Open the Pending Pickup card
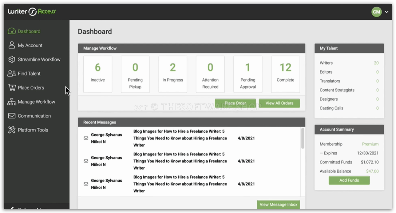 (x=135, y=74)
